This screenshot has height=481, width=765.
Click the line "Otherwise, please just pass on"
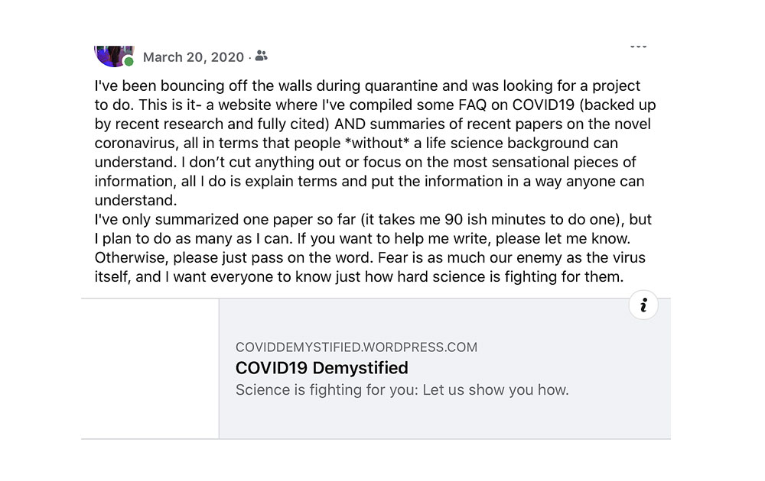(x=370, y=257)
